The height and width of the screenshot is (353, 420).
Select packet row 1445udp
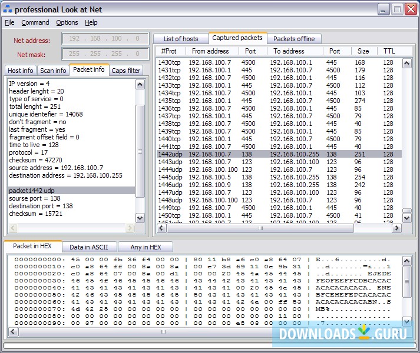[170, 177]
